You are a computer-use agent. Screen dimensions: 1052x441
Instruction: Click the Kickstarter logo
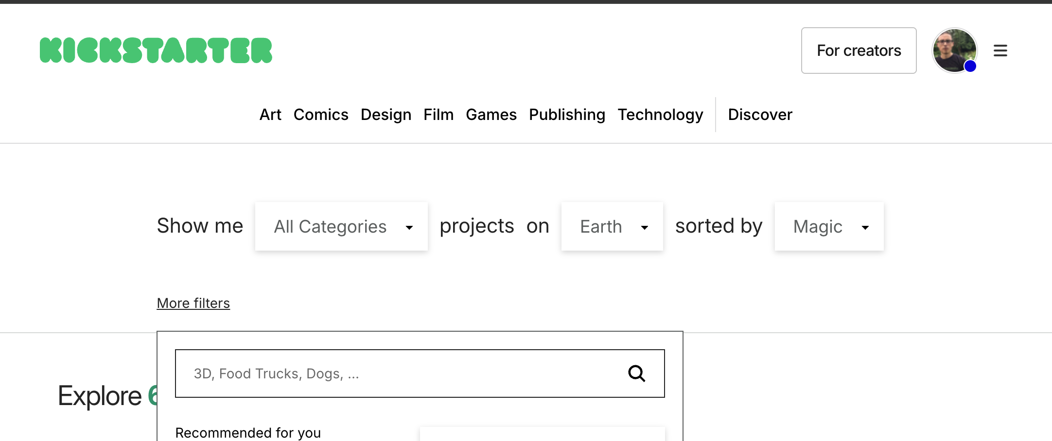tap(156, 51)
